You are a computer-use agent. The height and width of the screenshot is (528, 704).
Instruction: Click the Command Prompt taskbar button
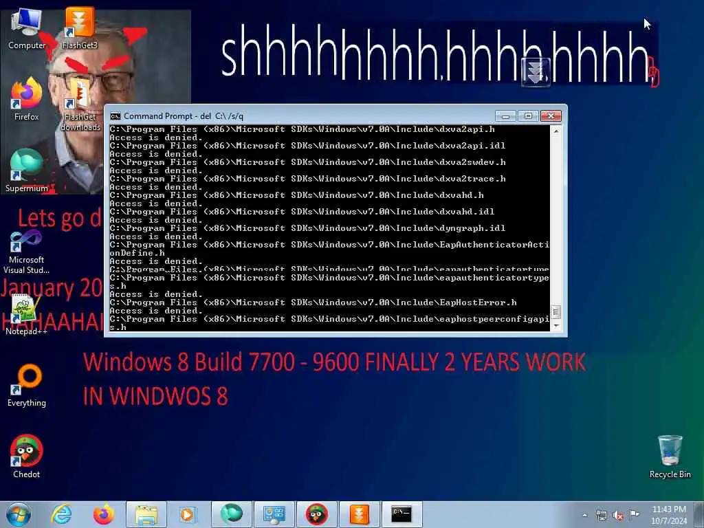click(401, 514)
